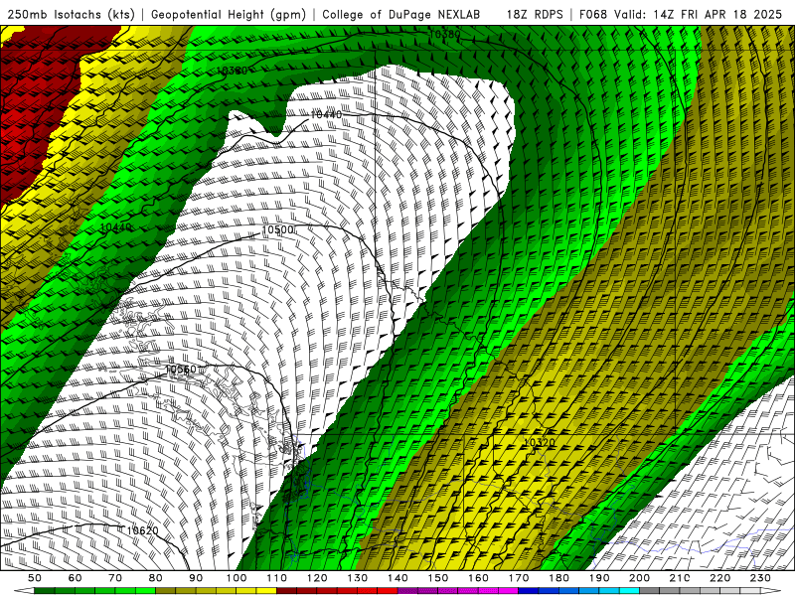Click the 160 knot colorbar label
The height and width of the screenshot is (596, 795).
point(478,578)
